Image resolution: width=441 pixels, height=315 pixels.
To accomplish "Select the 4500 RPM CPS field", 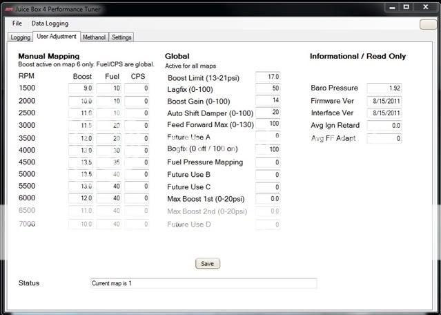I will coord(137,162).
